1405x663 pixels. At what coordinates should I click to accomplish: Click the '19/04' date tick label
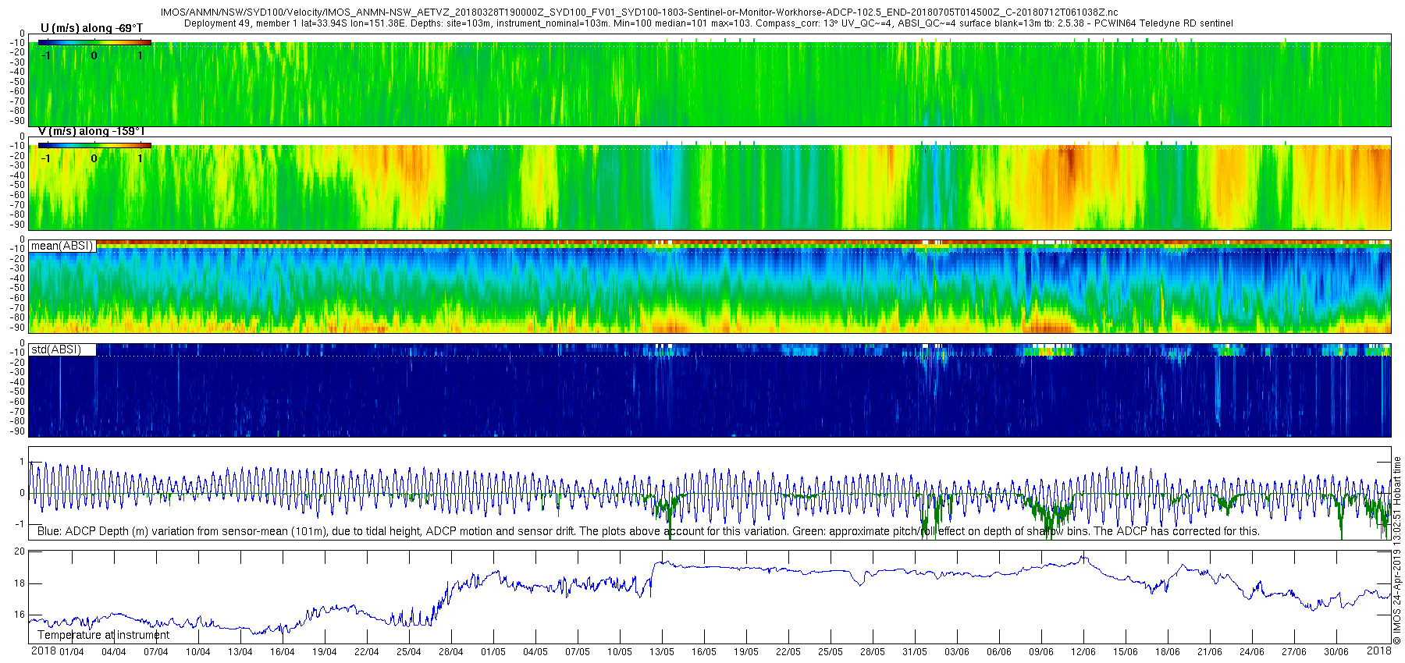(325, 652)
